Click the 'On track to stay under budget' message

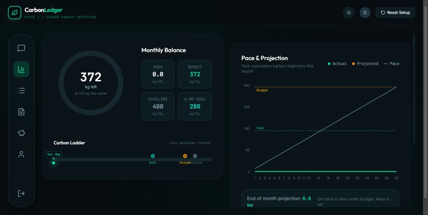pyautogui.click(x=354, y=202)
